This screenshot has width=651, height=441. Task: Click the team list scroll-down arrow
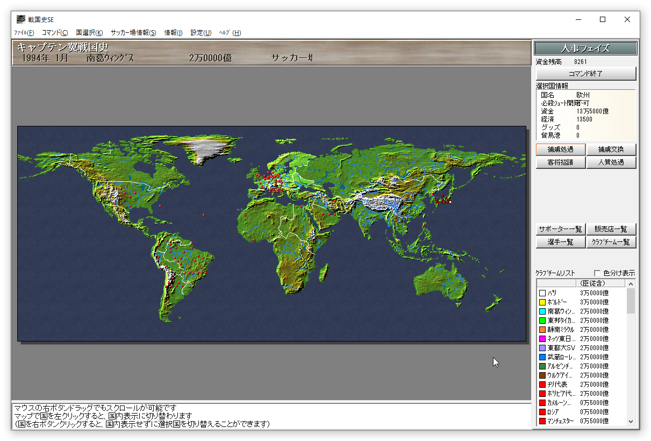[x=631, y=422]
